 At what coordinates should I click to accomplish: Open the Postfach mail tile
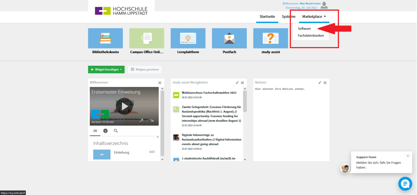tap(229, 38)
